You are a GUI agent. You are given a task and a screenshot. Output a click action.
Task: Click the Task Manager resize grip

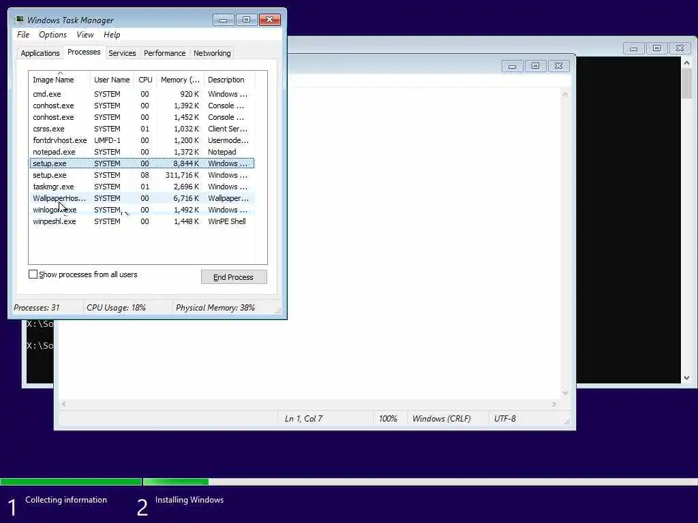pos(278,311)
